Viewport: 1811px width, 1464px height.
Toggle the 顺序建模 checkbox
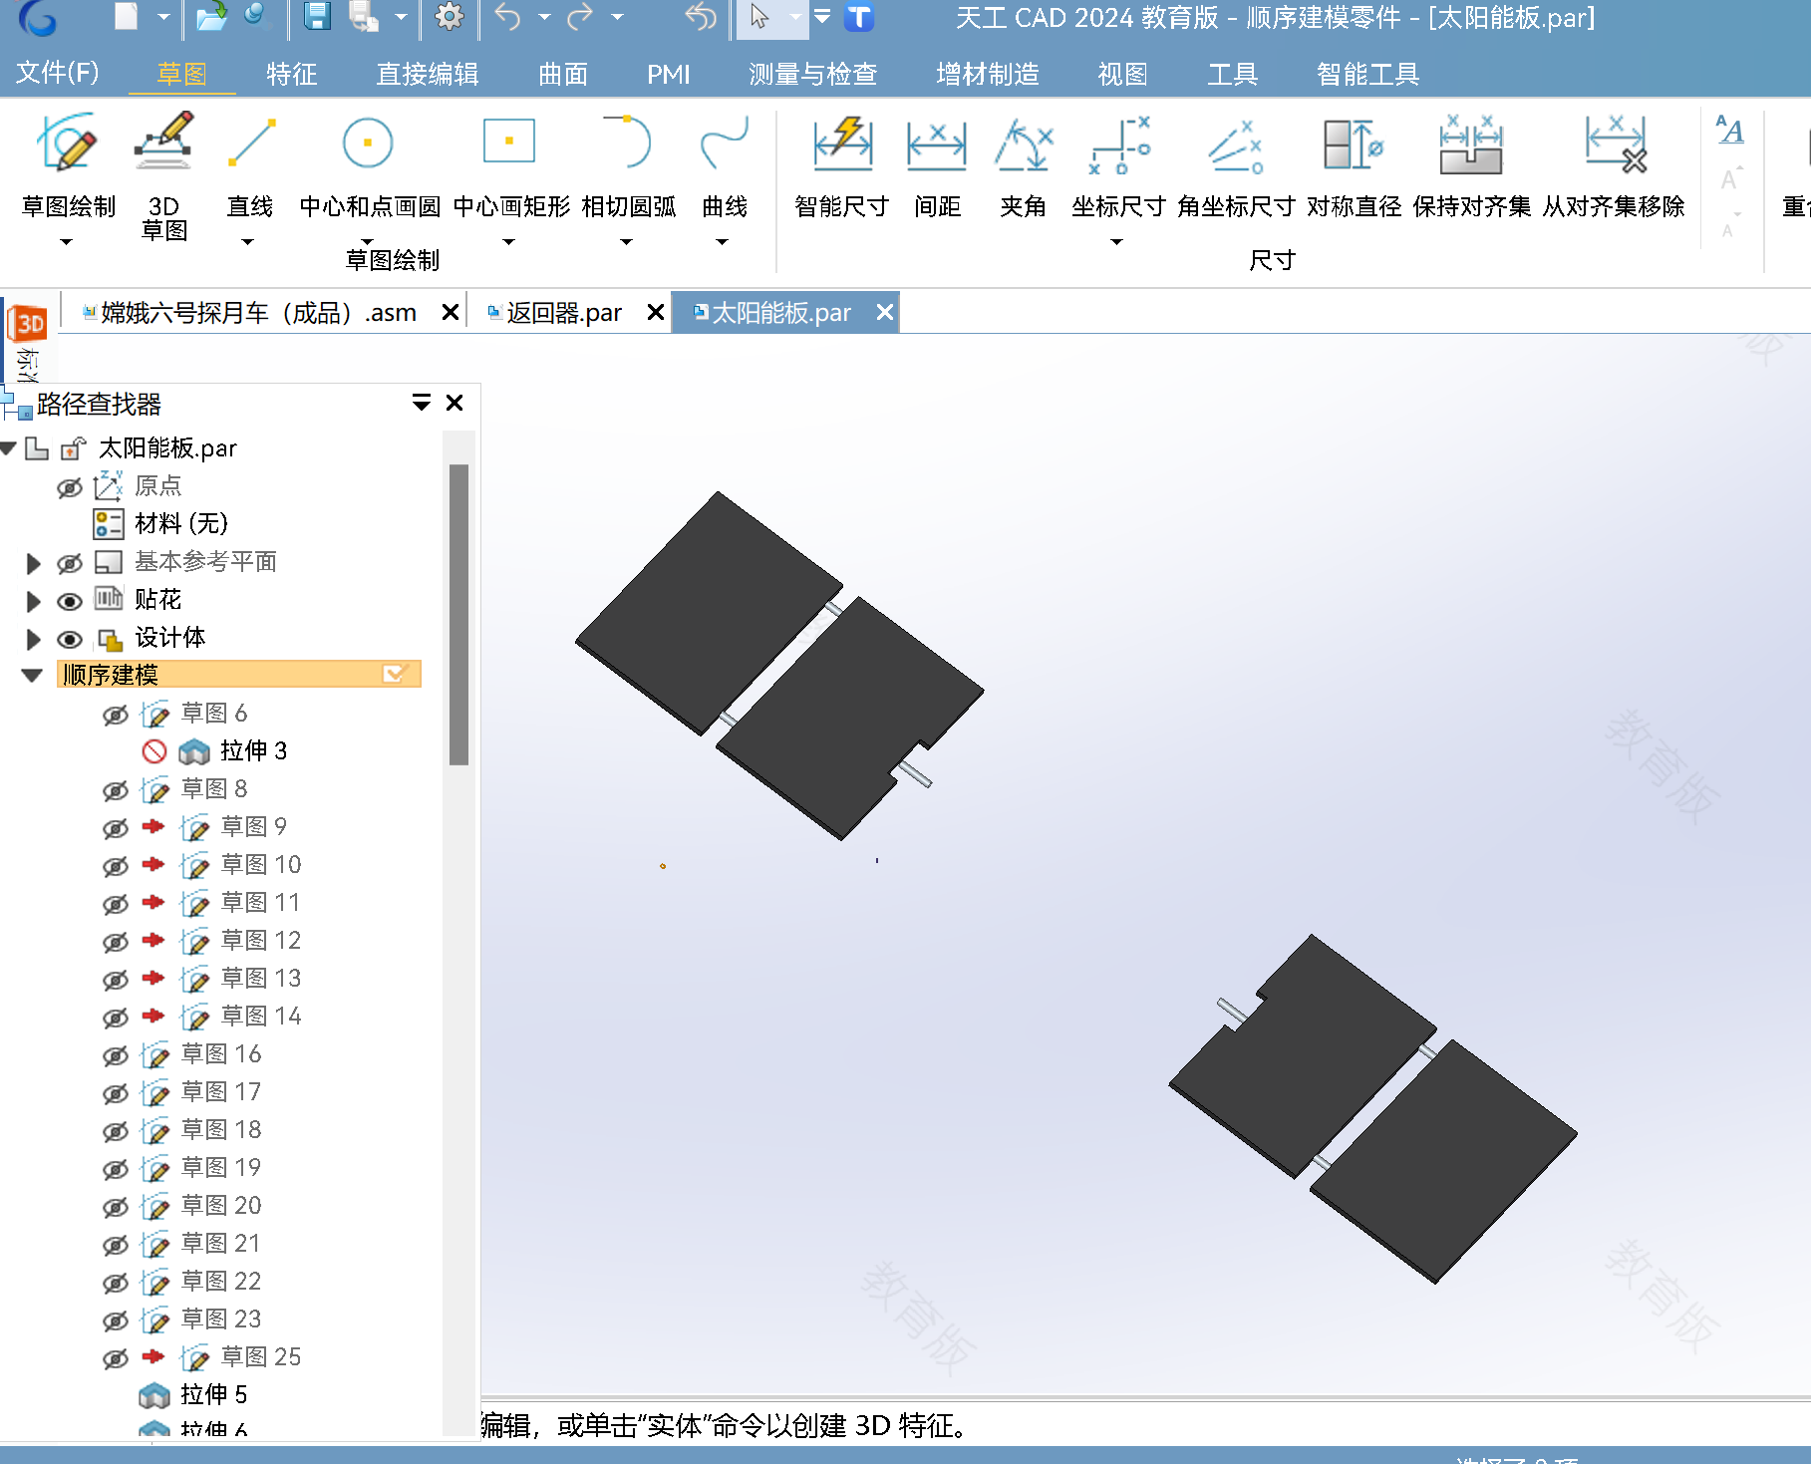click(x=395, y=675)
